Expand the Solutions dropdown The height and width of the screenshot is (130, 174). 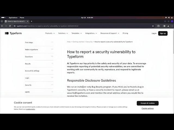coord(63,33)
